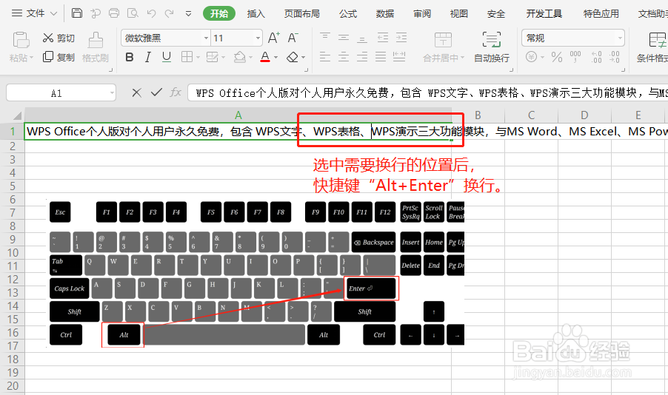The height and width of the screenshot is (395, 668).
Task: Switch to the 公式 tab
Action: pyautogui.click(x=348, y=13)
